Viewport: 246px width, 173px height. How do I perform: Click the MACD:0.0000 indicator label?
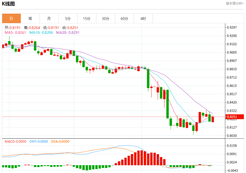(x=15, y=142)
